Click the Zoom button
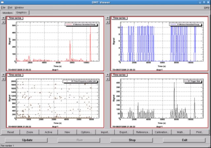This screenshot has width=211, height=148. (29, 132)
